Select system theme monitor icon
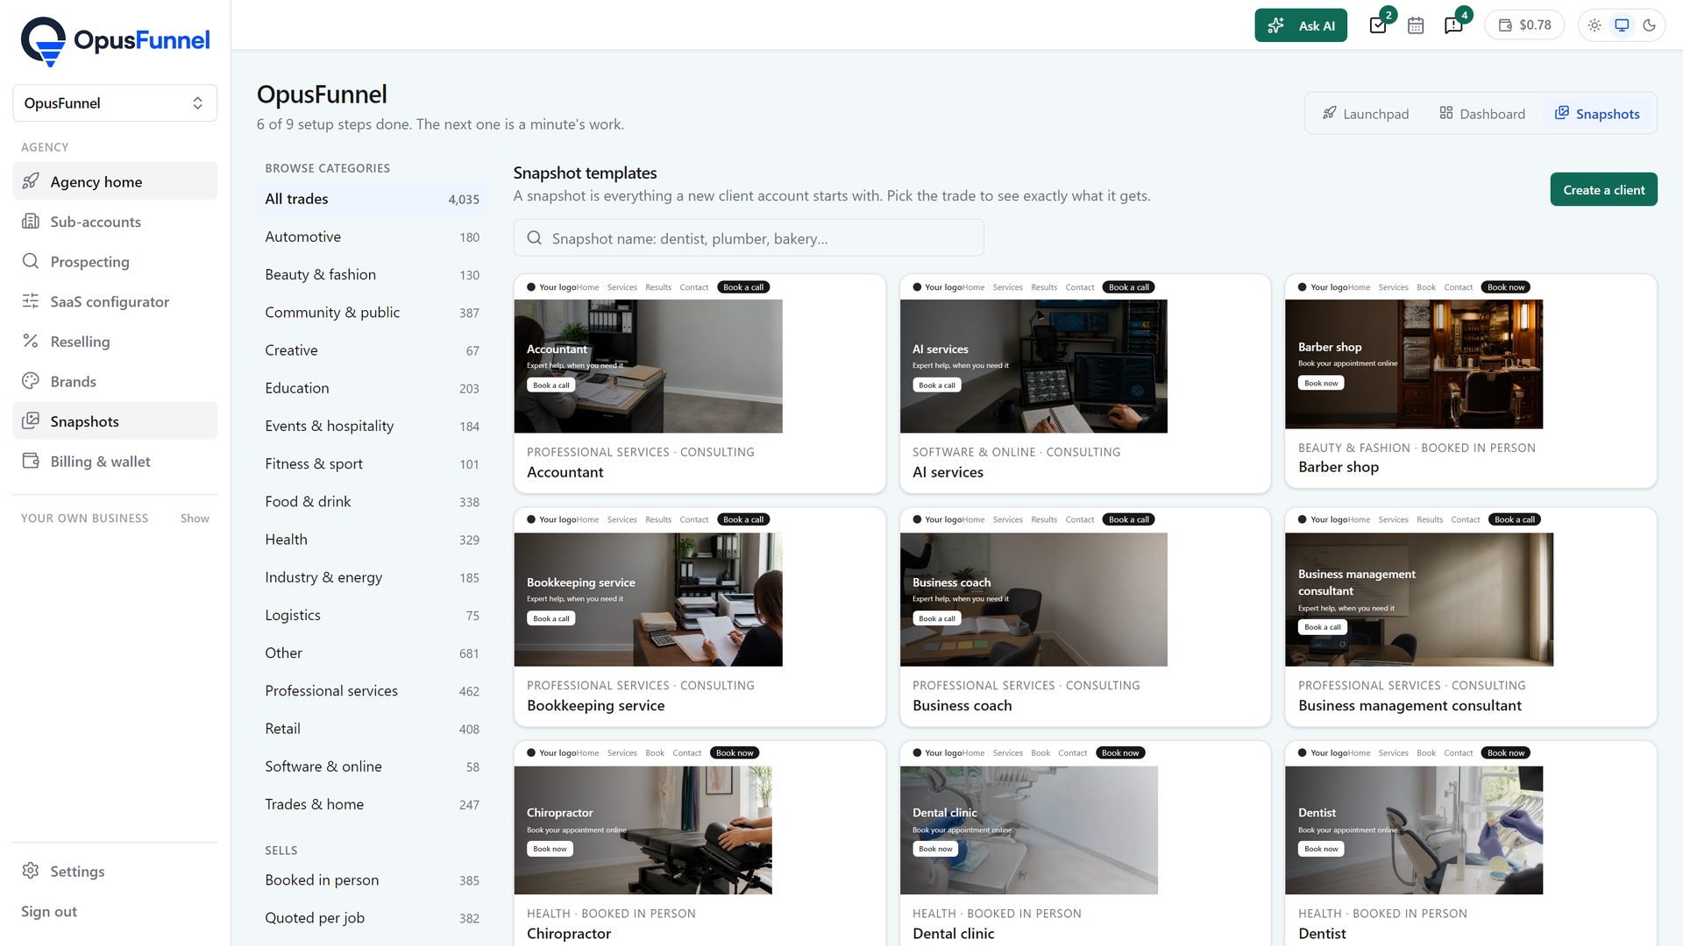The height and width of the screenshot is (946, 1683). coord(1622,25)
